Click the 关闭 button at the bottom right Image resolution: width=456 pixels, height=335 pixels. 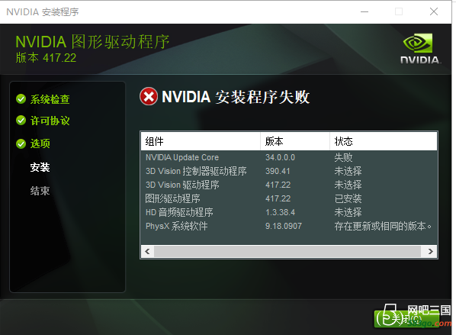406,319
